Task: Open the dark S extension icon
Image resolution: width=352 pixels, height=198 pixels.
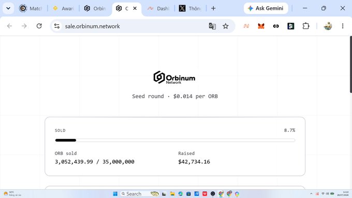Action: [x=291, y=26]
